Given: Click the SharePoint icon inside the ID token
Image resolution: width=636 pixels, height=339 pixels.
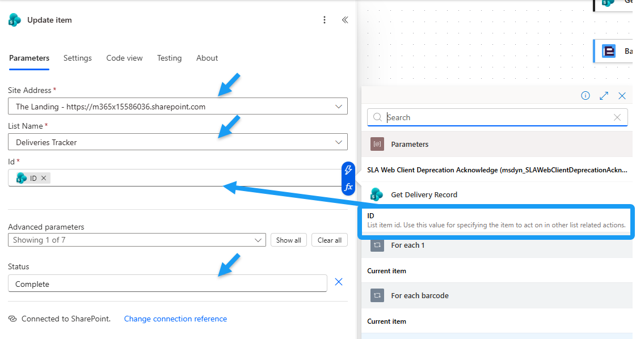Looking at the screenshot, I should click(x=22, y=178).
